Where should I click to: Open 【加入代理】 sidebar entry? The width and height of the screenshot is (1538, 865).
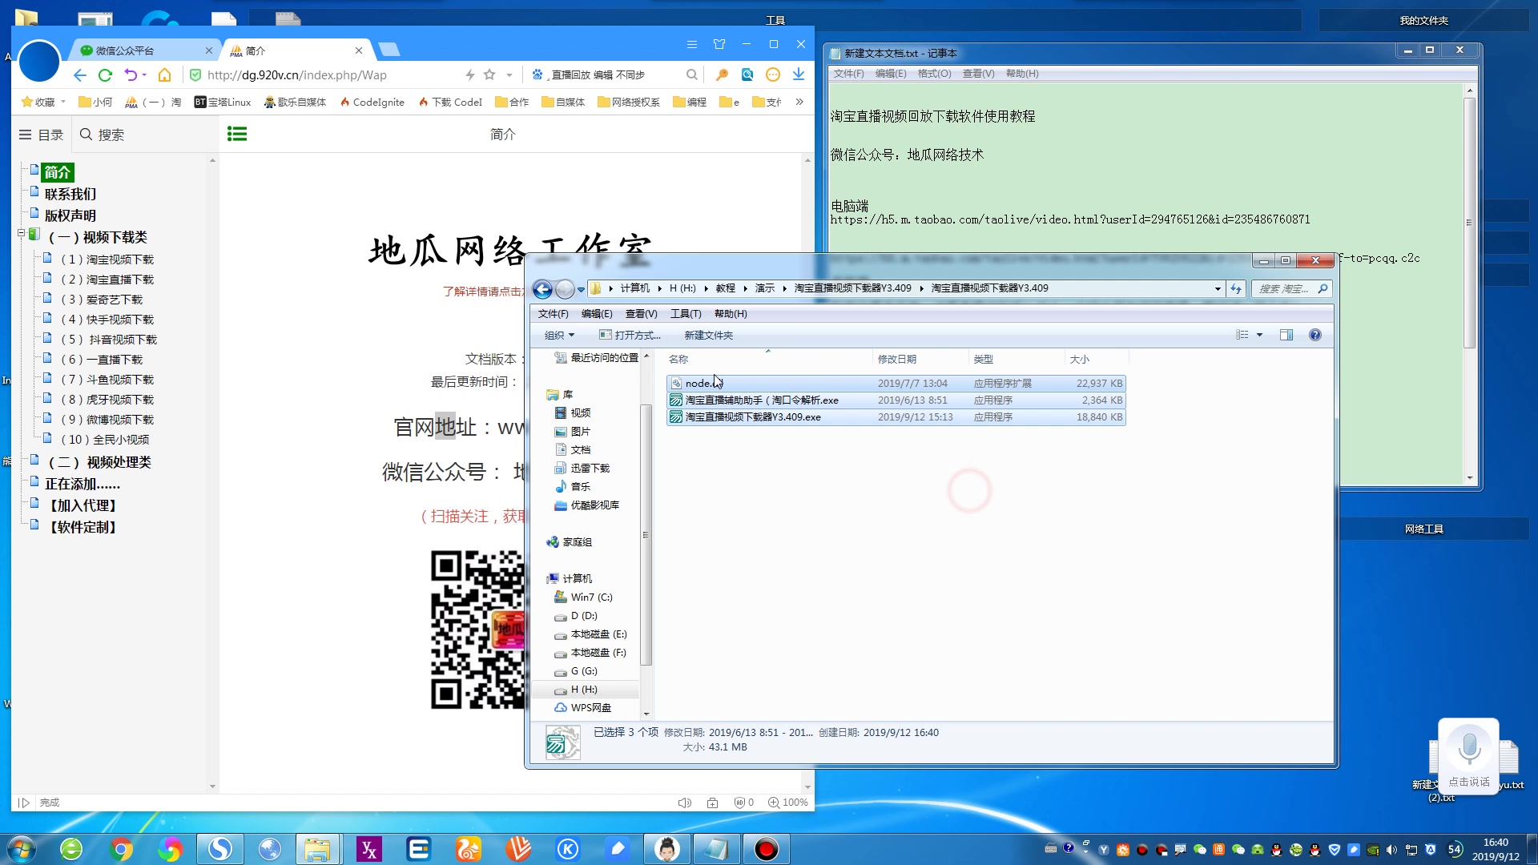click(83, 505)
